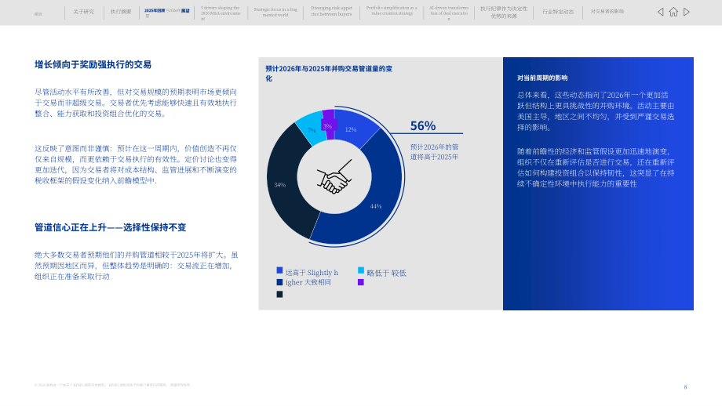This screenshot has width=722, height=406.
Task: Click the dark navy legend swatch
Action: [x=279, y=294]
